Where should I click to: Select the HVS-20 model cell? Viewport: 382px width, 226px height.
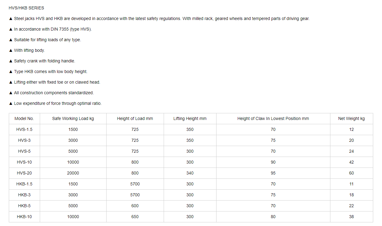coord(24,173)
